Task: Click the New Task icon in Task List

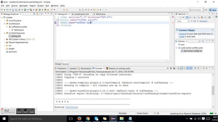Action: [181, 17]
